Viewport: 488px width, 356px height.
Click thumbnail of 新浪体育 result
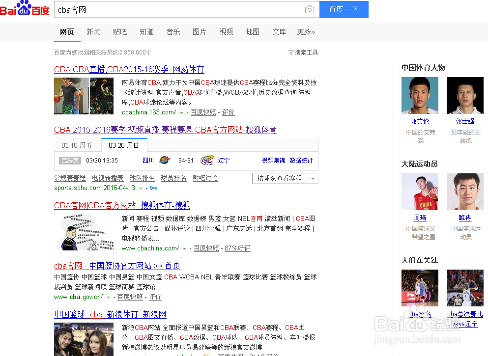[x=84, y=339]
